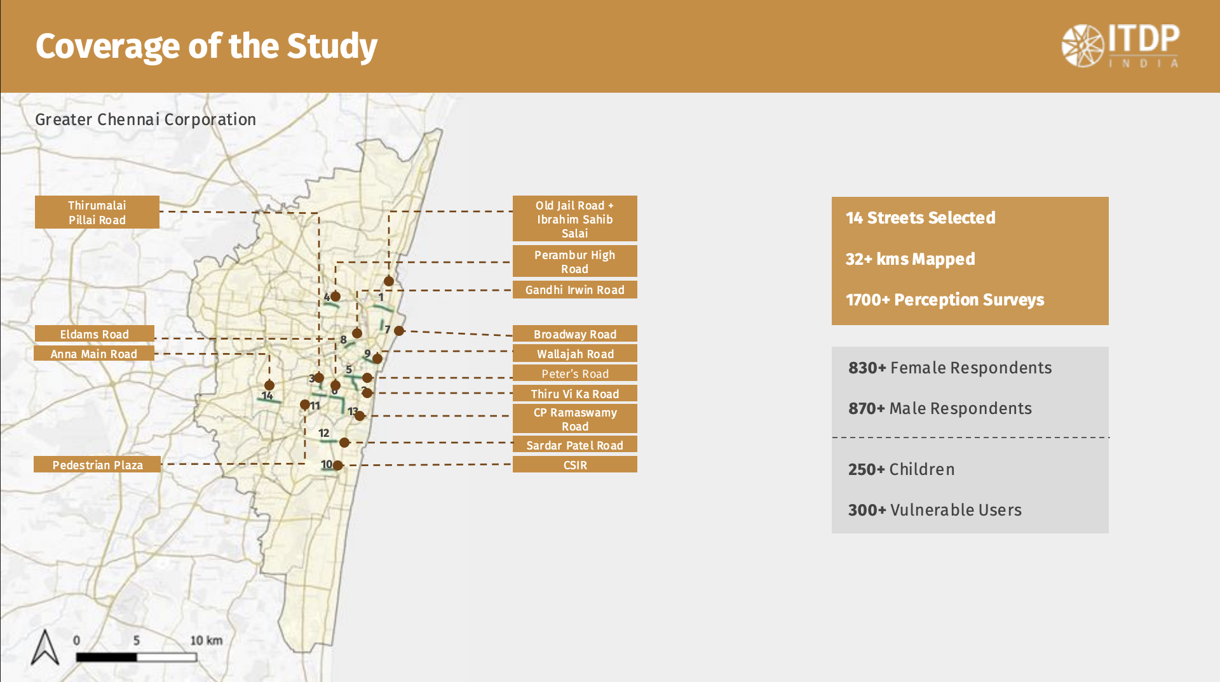Viewport: 1220px width, 682px height.
Task: Click the Pedestrian Plaza label
Action: click(97, 465)
